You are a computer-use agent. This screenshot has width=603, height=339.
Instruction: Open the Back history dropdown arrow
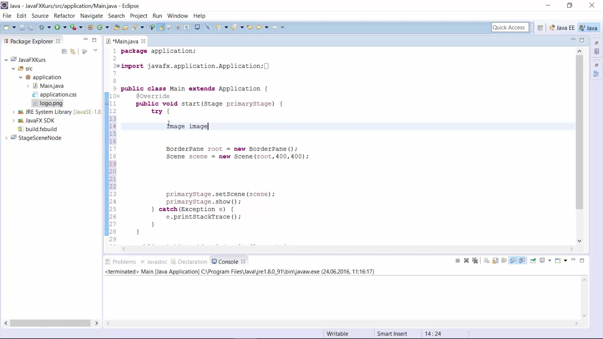pos(267,28)
